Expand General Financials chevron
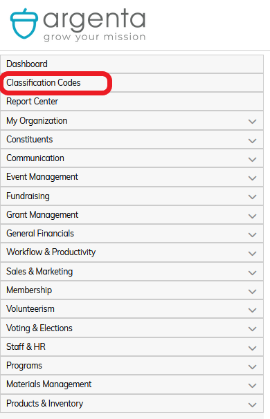The width and height of the screenshot is (270, 419). point(252,234)
